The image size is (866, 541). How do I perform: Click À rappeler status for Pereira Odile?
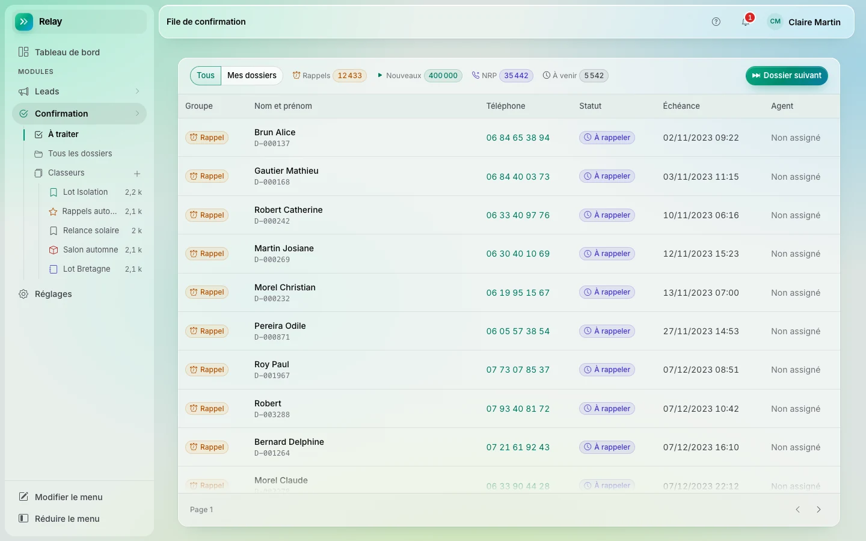pyautogui.click(x=607, y=331)
